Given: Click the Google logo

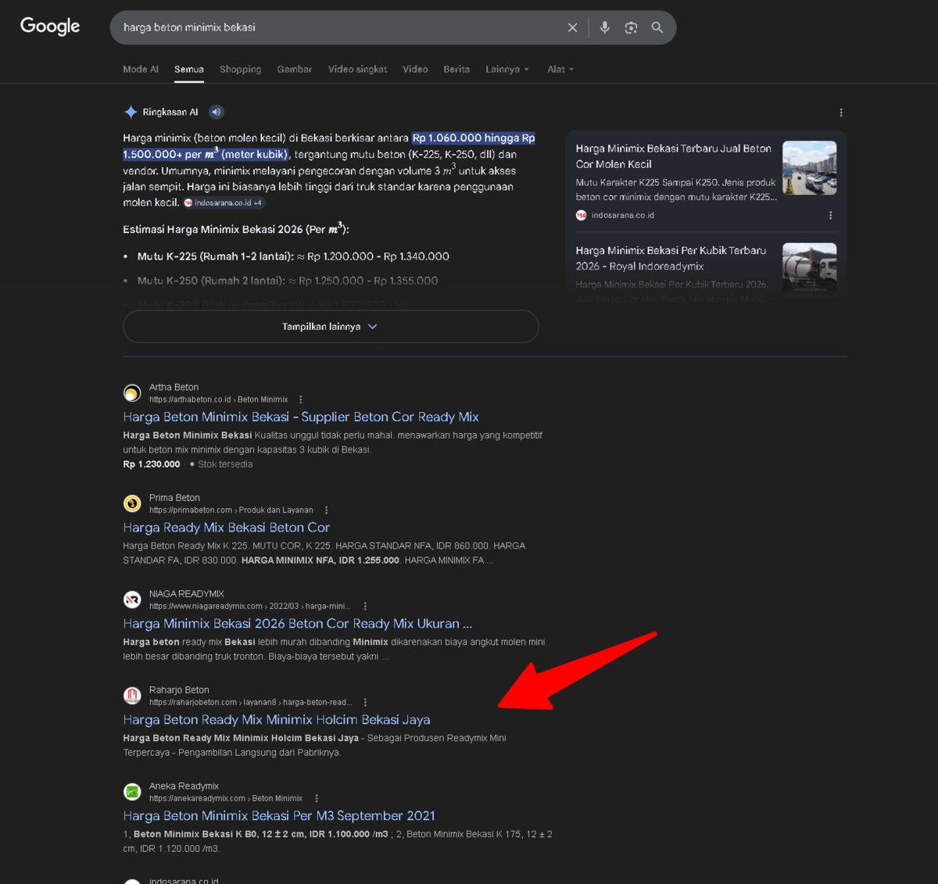Looking at the screenshot, I should 50,27.
